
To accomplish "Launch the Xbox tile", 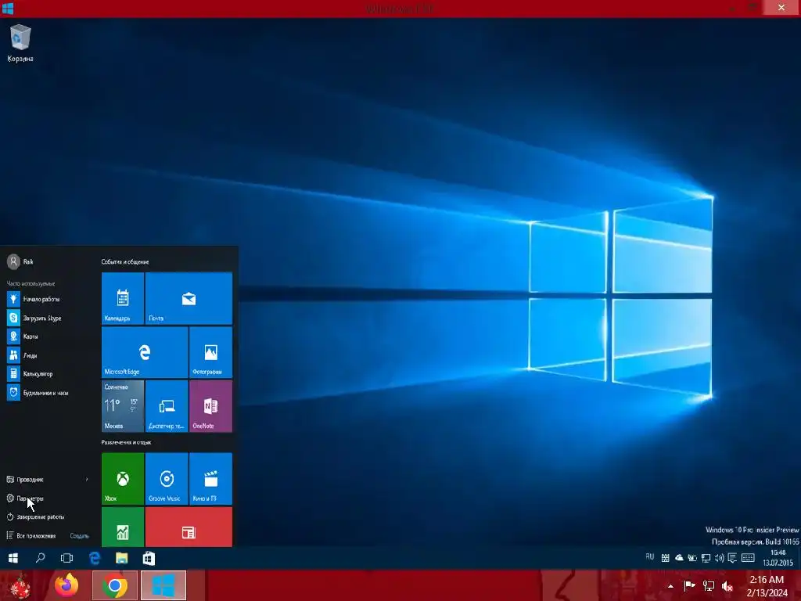I will point(123,479).
